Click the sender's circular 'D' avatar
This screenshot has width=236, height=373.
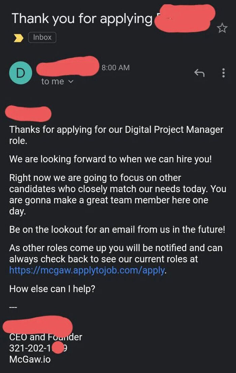point(21,73)
